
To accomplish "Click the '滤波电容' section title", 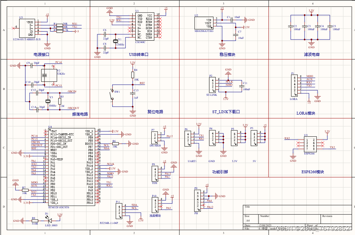I will pos(312,54).
